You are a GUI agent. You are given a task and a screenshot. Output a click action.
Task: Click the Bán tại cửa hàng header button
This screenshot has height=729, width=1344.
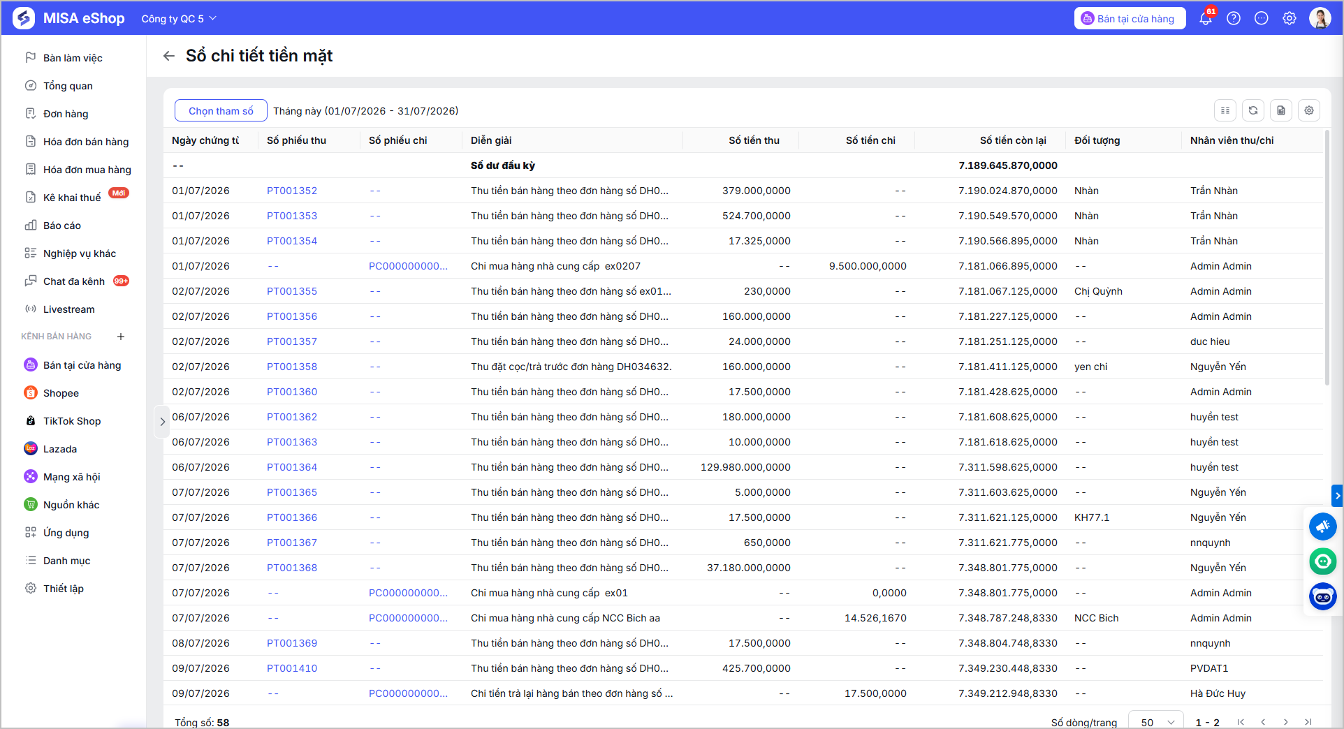pos(1130,19)
